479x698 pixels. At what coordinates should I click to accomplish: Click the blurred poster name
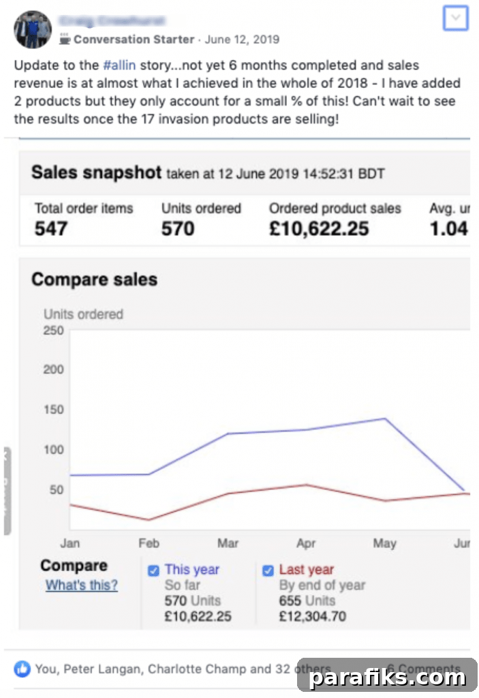click(x=112, y=20)
